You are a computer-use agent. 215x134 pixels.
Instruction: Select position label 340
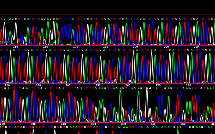[x=153, y=124]
